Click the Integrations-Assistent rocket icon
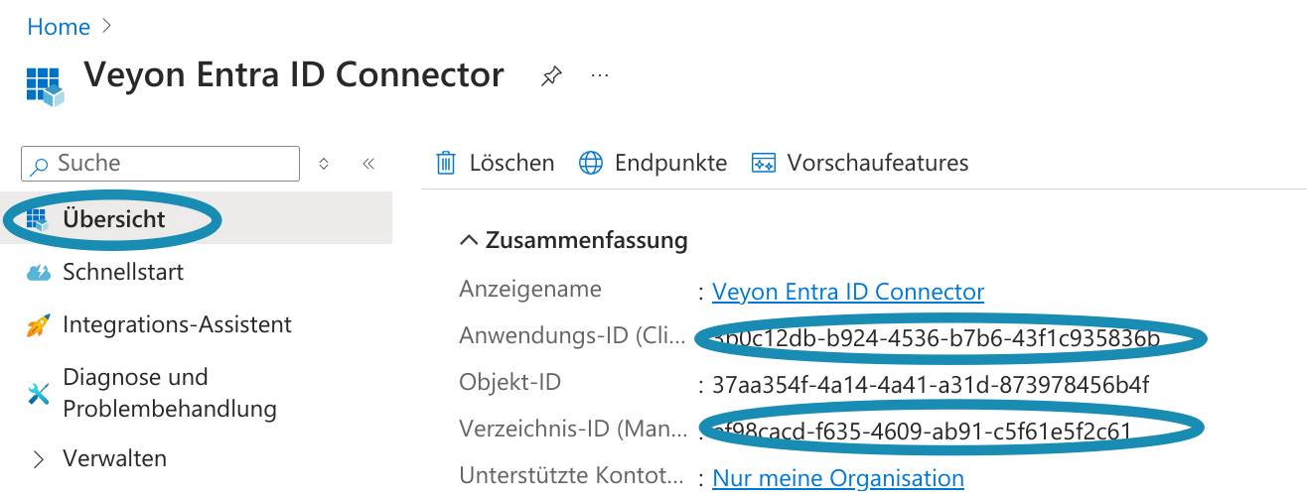This screenshot has height=496, width=1307. click(39, 325)
